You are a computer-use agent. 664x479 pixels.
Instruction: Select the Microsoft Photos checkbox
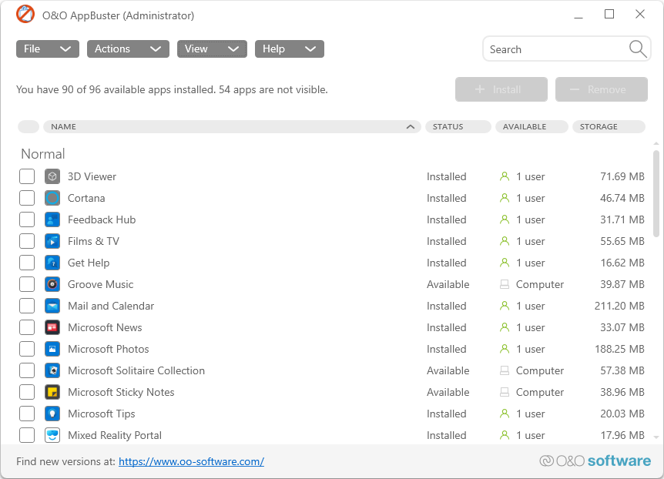[x=27, y=349]
